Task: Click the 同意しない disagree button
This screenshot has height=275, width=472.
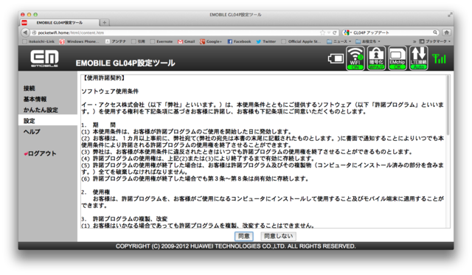Action: click(279, 236)
